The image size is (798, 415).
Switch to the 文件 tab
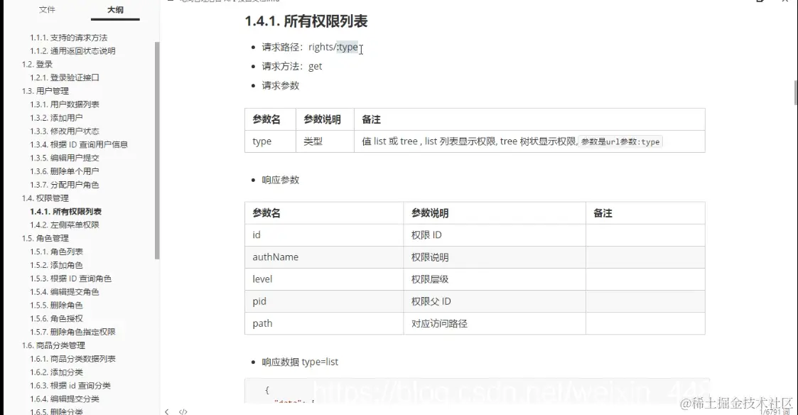pyautogui.click(x=48, y=10)
